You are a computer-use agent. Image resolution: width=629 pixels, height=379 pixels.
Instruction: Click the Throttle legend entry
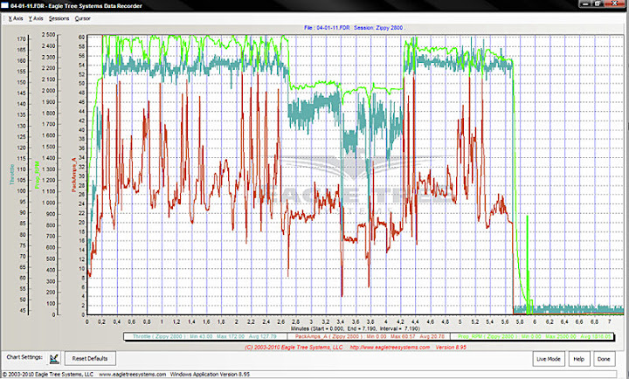pos(204,336)
